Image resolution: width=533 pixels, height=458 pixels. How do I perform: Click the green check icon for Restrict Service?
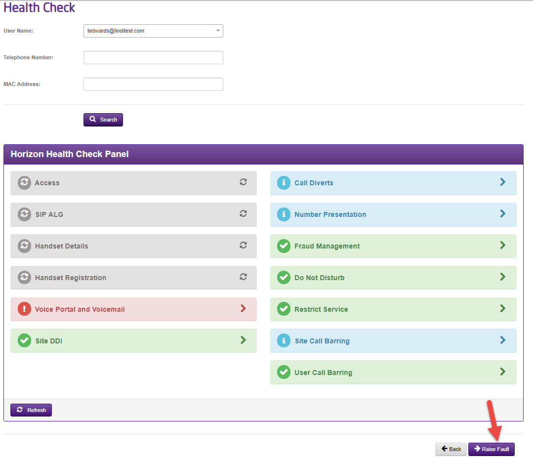point(284,309)
